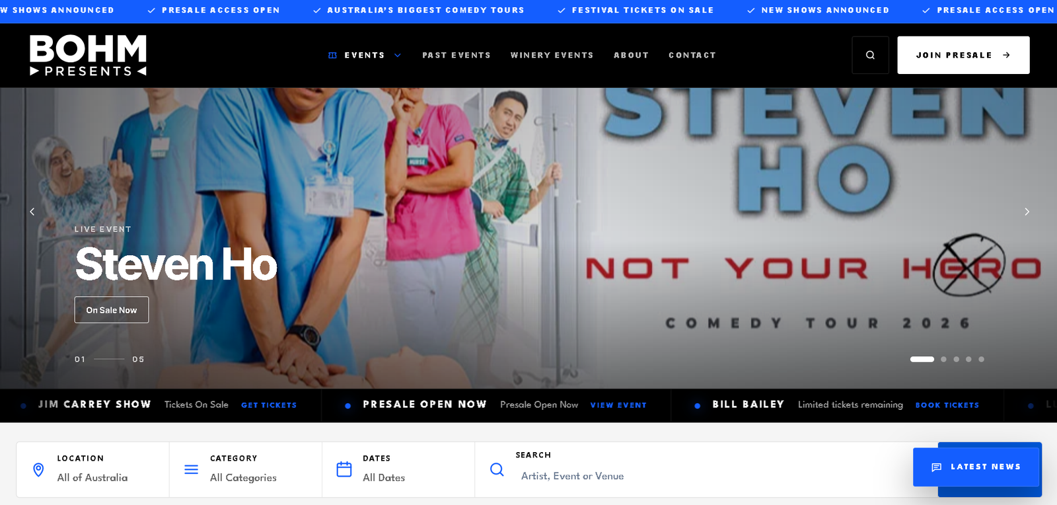The height and width of the screenshot is (505, 1057).
Task: Click the "Jim Carrey Show" ticker title
Action: click(x=94, y=404)
